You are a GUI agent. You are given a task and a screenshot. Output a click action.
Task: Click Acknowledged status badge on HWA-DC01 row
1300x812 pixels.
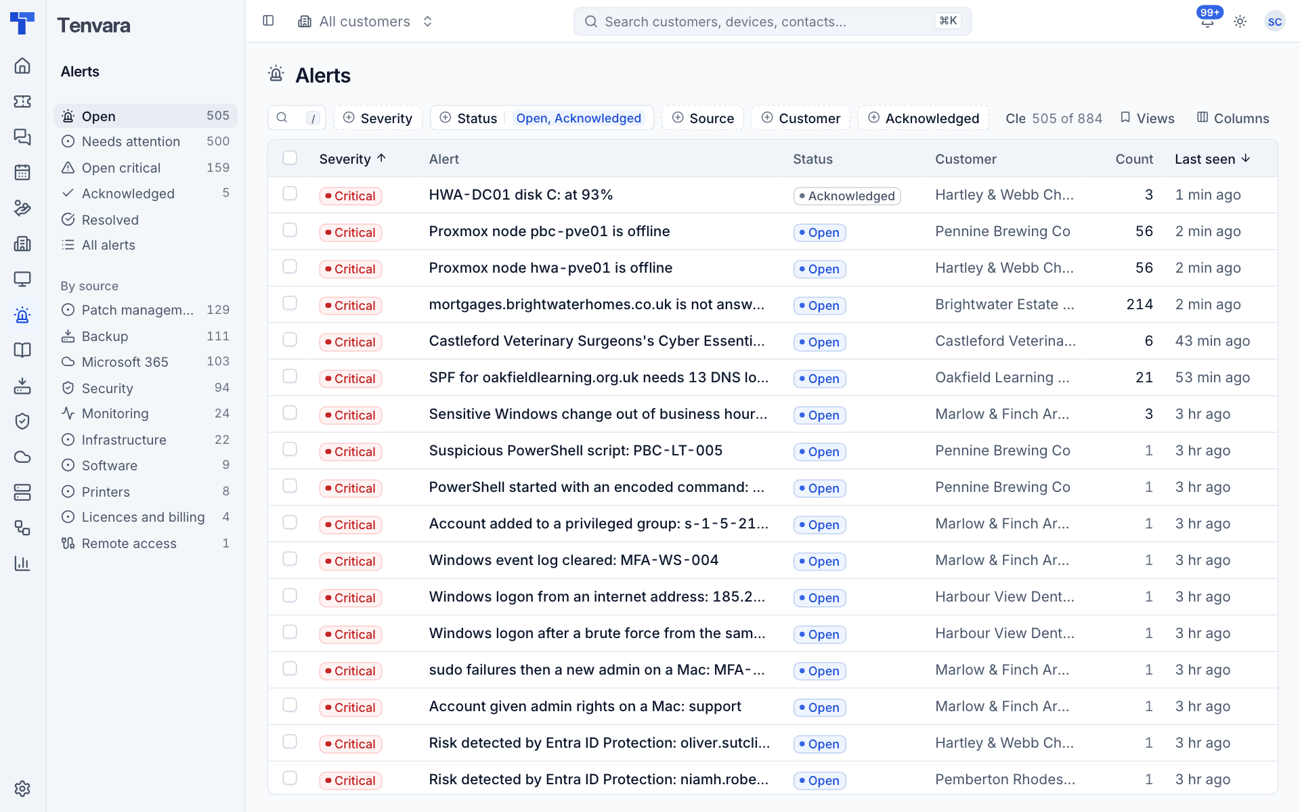click(847, 196)
